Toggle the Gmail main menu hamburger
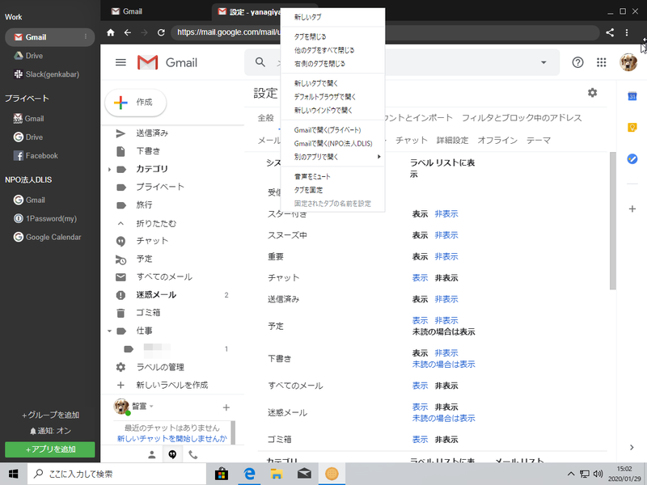The height and width of the screenshot is (485, 647). tap(121, 62)
